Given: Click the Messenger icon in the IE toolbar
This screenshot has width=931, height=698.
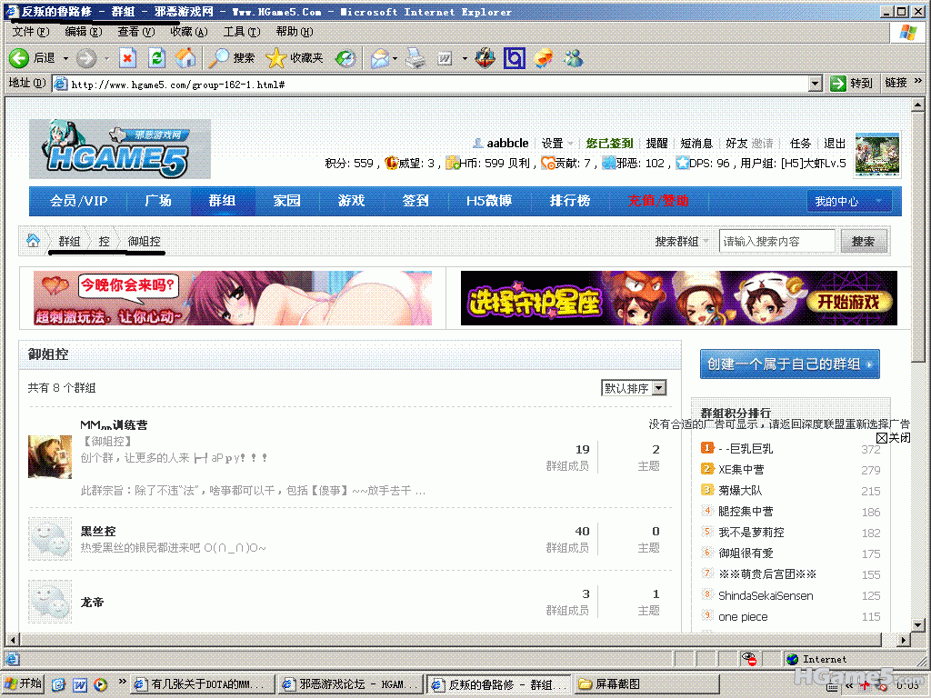Looking at the screenshot, I should 573,58.
